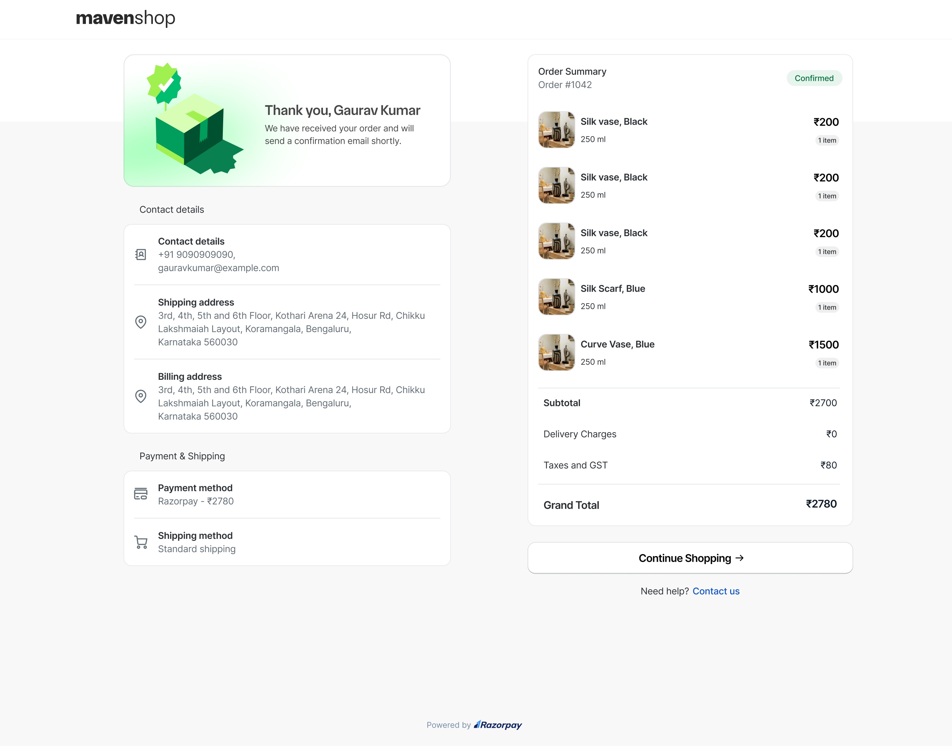Click the Silk Scarf, Blue product thumbnail

pos(556,297)
